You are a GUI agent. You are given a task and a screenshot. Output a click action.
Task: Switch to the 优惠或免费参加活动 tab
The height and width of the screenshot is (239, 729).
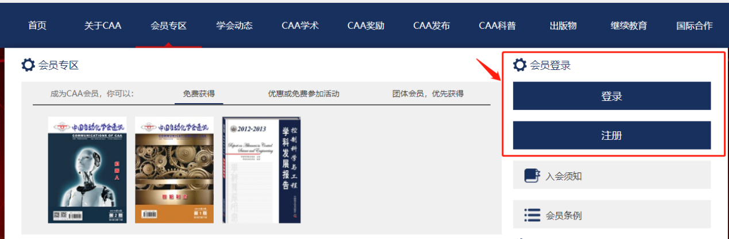pyautogui.click(x=303, y=93)
